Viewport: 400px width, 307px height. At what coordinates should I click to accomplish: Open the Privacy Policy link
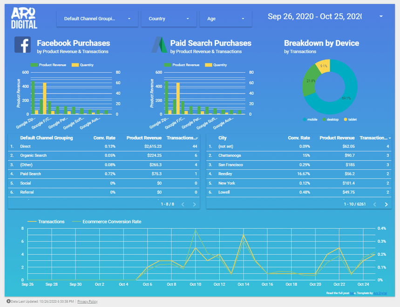(88, 301)
